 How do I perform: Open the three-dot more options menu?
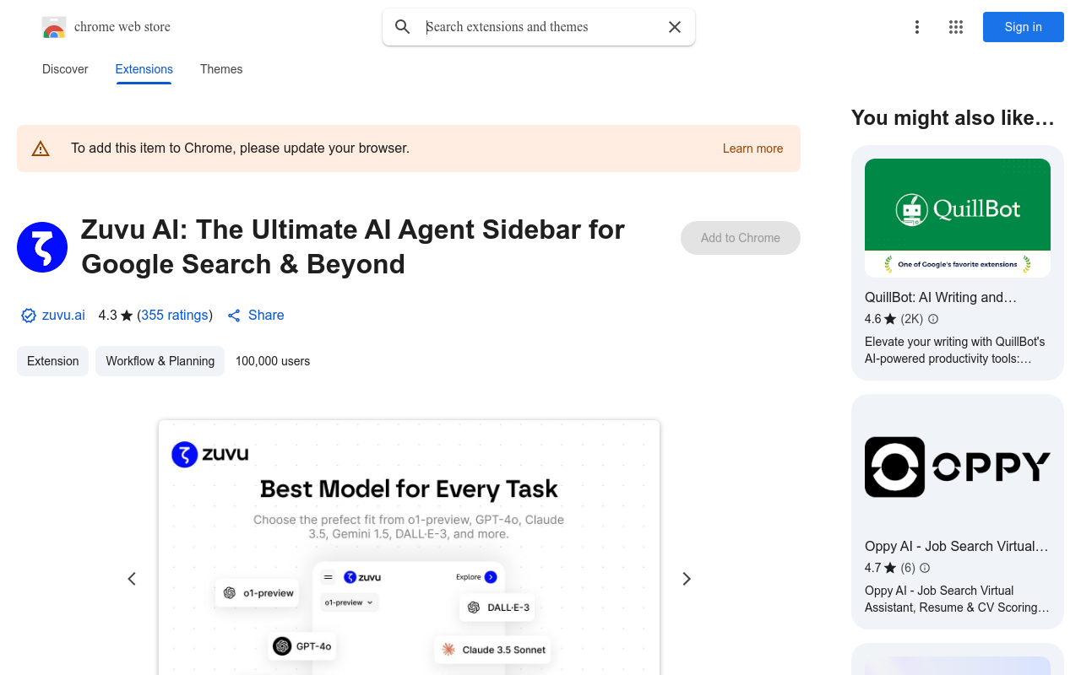coord(917,27)
